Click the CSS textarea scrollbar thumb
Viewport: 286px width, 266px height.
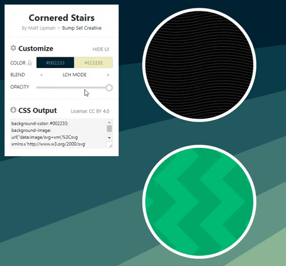[x=109, y=128]
